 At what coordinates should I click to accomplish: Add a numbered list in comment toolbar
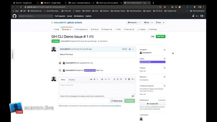pyautogui.click(x=118, y=79)
